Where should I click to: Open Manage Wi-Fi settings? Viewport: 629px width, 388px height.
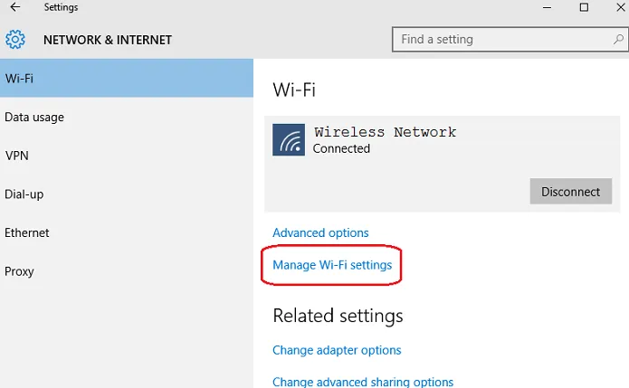[x=332, y=265]
